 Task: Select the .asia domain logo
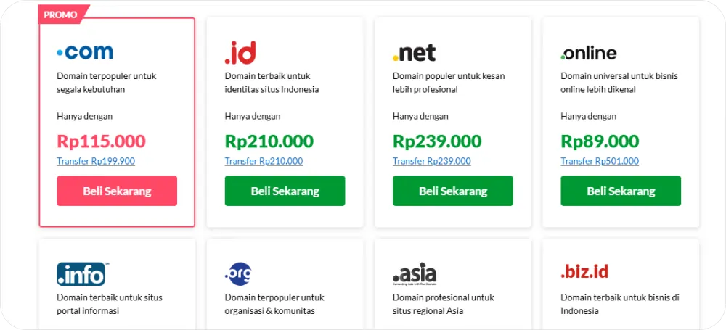[415, 273]
